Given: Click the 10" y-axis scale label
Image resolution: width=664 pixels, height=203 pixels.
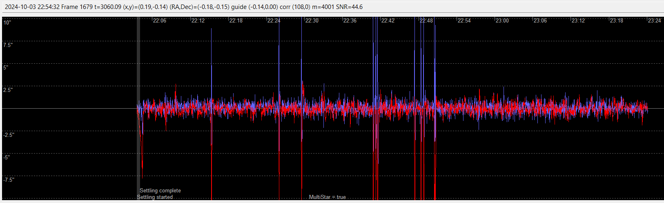Looking at the screenshot, I should tap(7, 23).
